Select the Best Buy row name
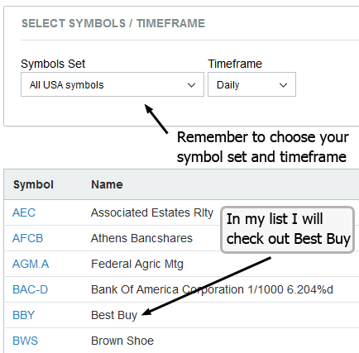This screenshot has height=353, width=359. coord(114,315)
